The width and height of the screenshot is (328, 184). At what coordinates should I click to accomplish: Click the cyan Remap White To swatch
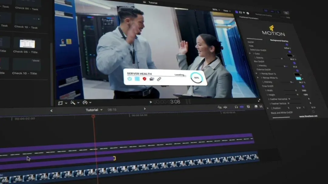299,79
